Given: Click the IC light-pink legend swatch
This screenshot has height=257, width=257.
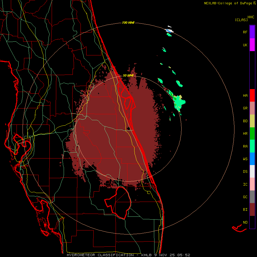Looking at the screenshot, I should coord(252,184).
